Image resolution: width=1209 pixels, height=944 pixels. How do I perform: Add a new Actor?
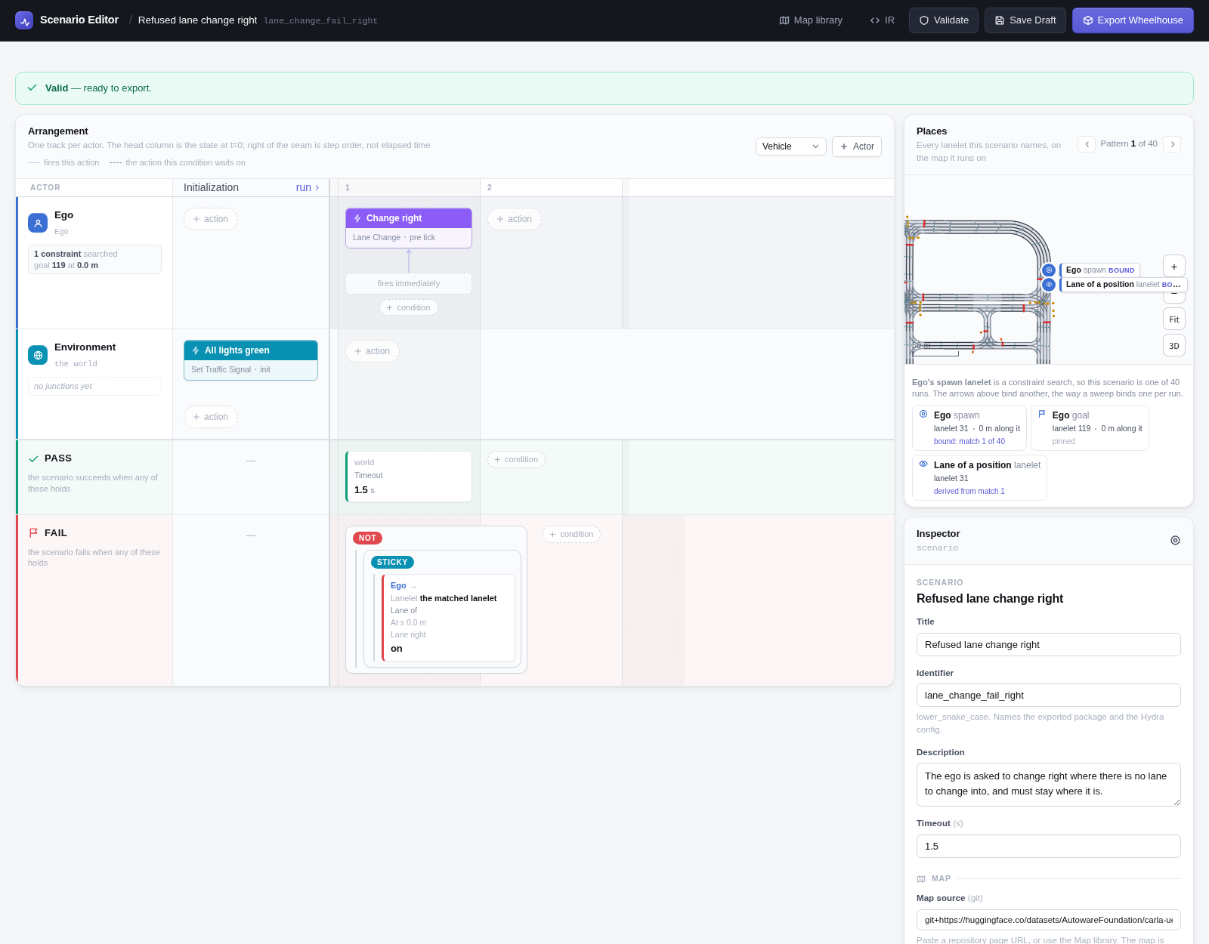click(857, 147)
